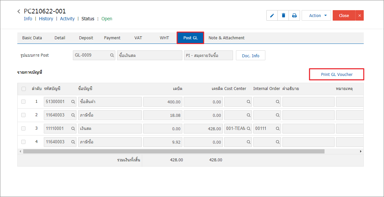Click search icon for account 51300001
The width and height of the screenshot is (384, 197).
click(x=73, y=102)
